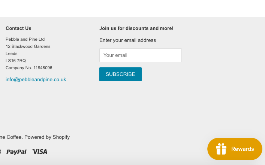Viewport: 265px width, 165px height.
Task: Click the Leeds address line
Action: click(12, 54)
